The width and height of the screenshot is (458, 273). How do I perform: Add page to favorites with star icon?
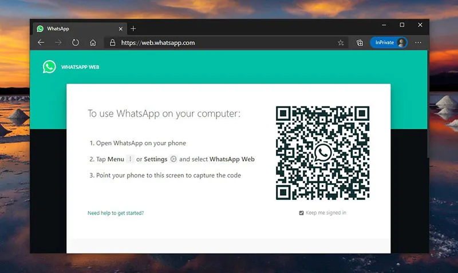tap(341, 42)
